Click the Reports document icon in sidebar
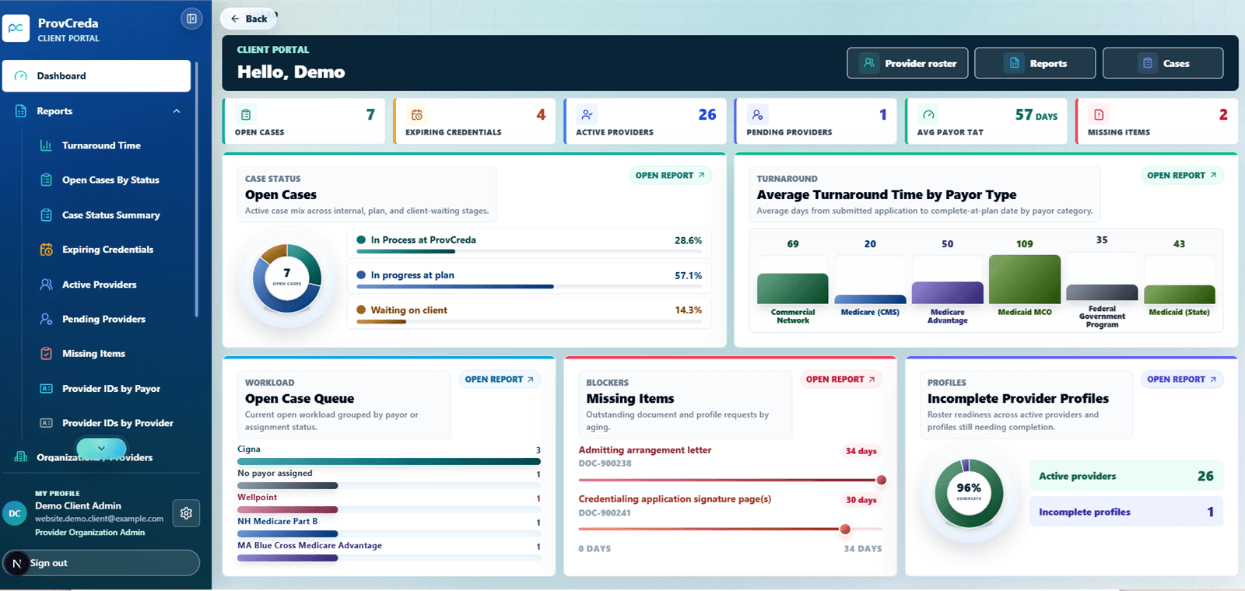 (21, 111)
